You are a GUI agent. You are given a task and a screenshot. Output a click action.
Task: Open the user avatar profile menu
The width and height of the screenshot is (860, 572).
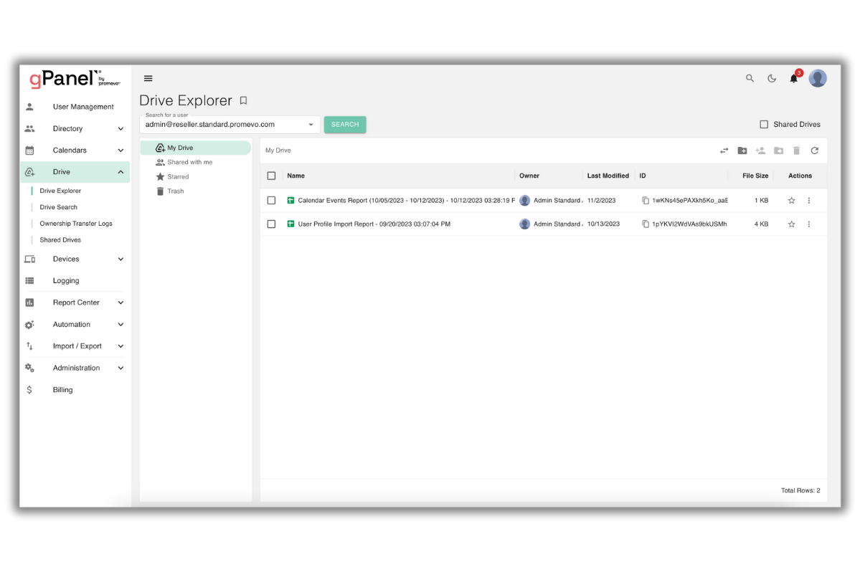pyautogui.click(x=818, y=78)
